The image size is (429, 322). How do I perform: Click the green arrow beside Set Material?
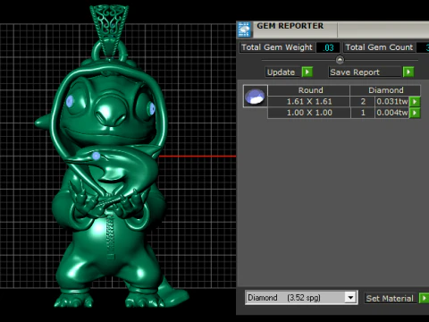coord(424,298)
